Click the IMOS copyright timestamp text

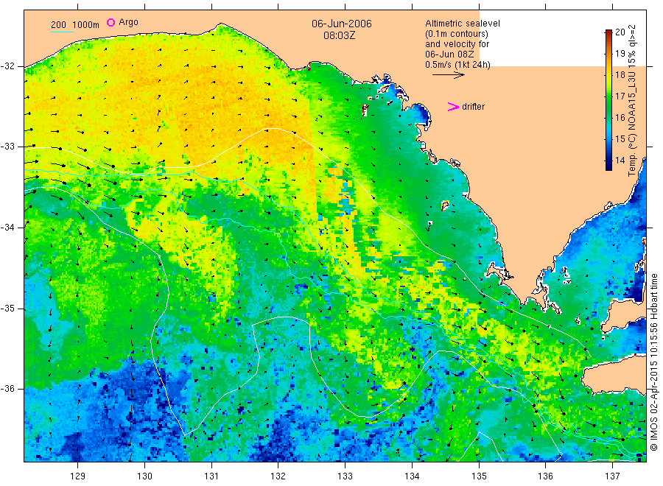pos(653,362)
